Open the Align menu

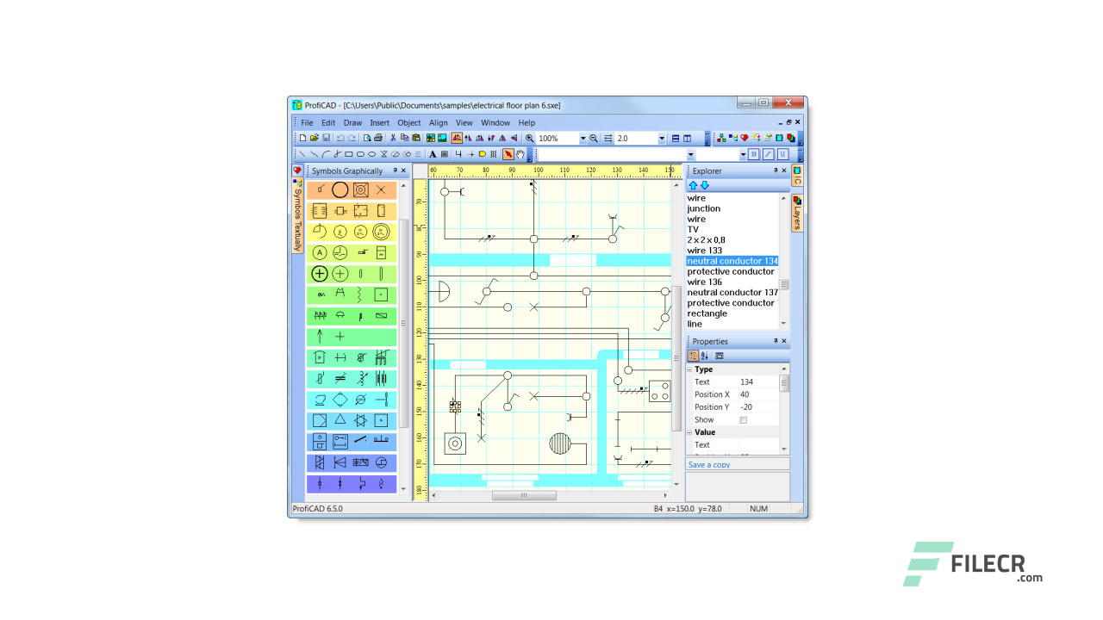click(439, 122)
